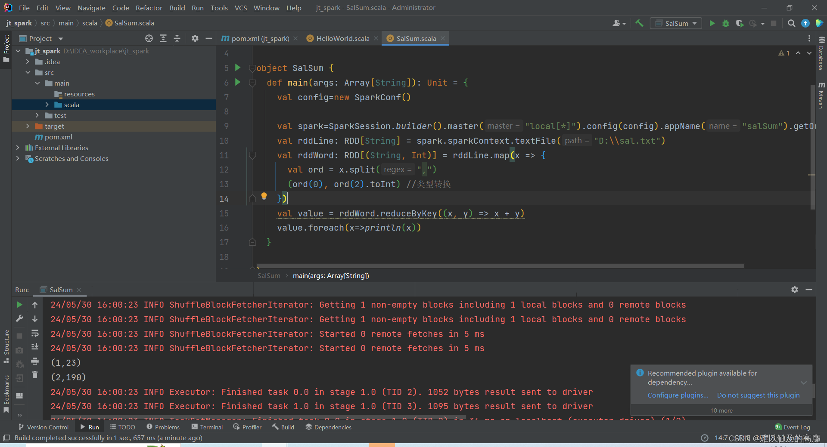
Task: Expand test folder in tree
Action: coord(37,115)
